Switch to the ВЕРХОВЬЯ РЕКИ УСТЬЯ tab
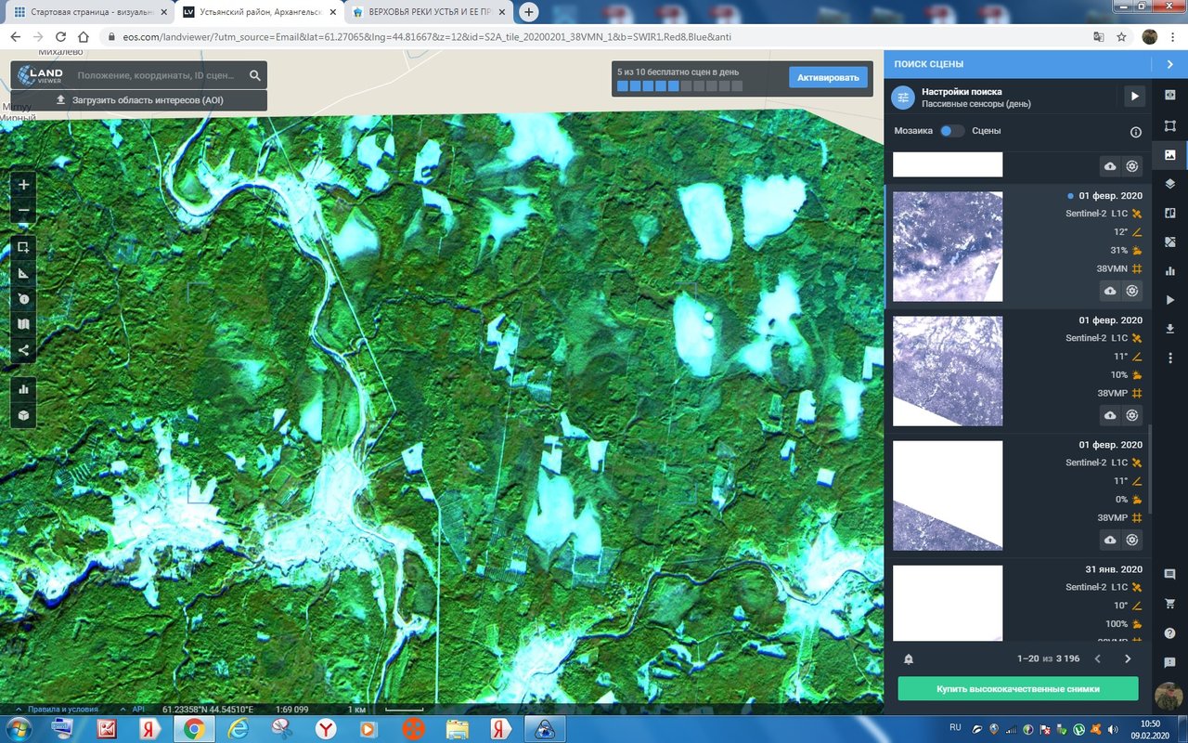 [428, 12]
